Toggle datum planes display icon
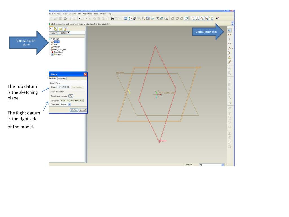The width and height of the screenshot is (289, 217). [x=193, y=18]
